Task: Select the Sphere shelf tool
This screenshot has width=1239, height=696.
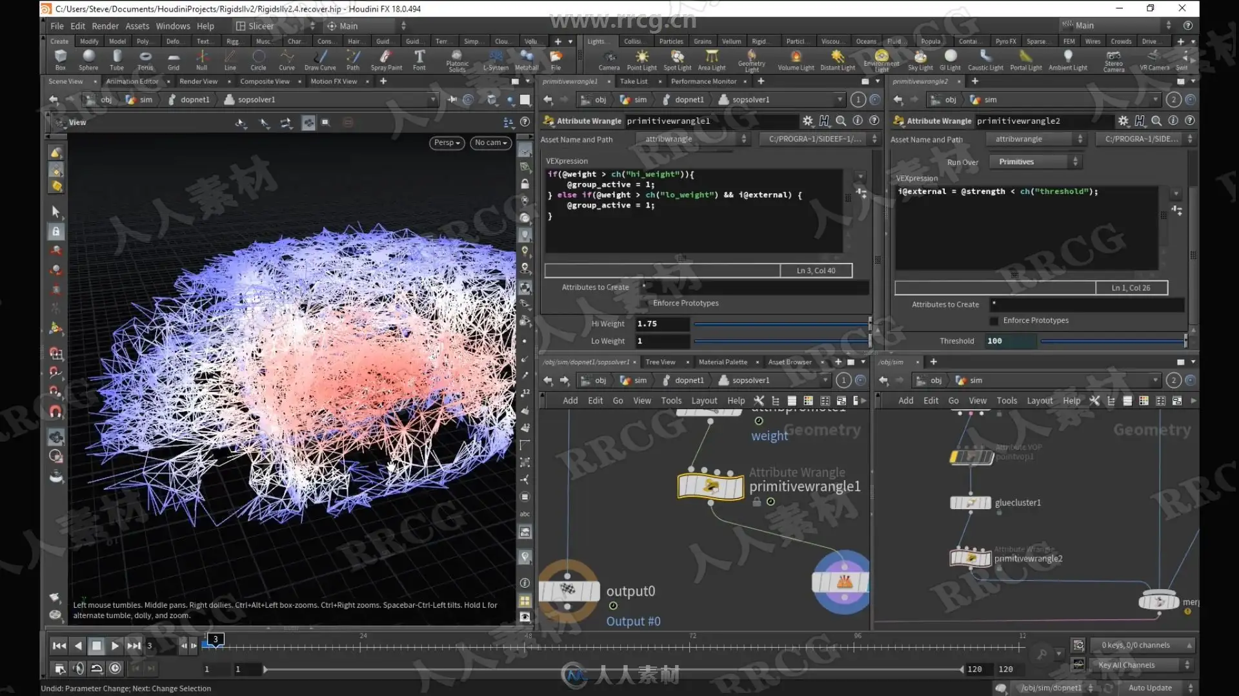Action: click(x=88, y=59)
